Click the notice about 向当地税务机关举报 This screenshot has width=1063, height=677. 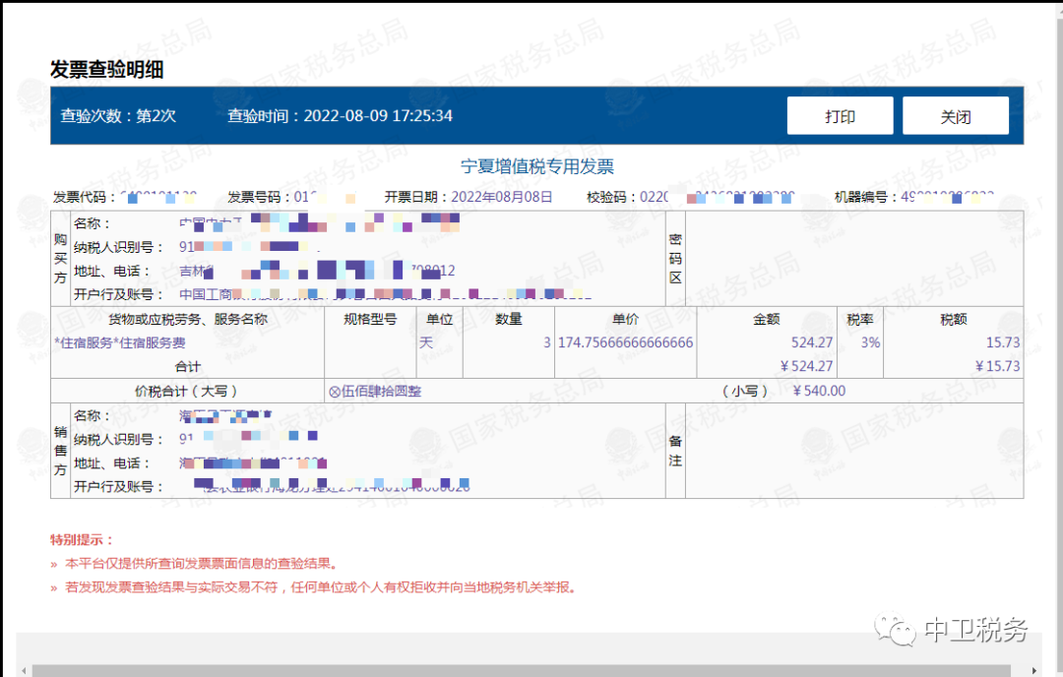[x=321, y=587]
